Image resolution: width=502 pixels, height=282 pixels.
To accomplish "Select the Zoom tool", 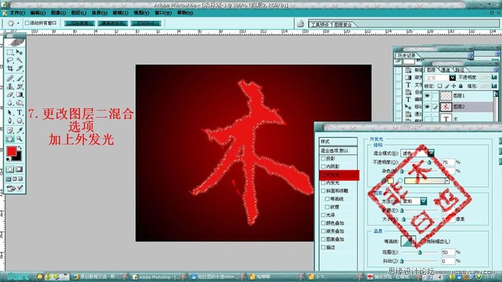I will (20, 139).
